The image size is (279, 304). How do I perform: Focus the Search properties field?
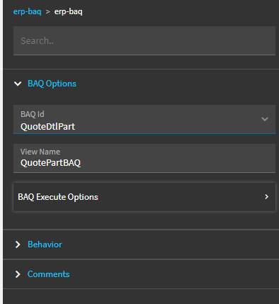(144, 40)
